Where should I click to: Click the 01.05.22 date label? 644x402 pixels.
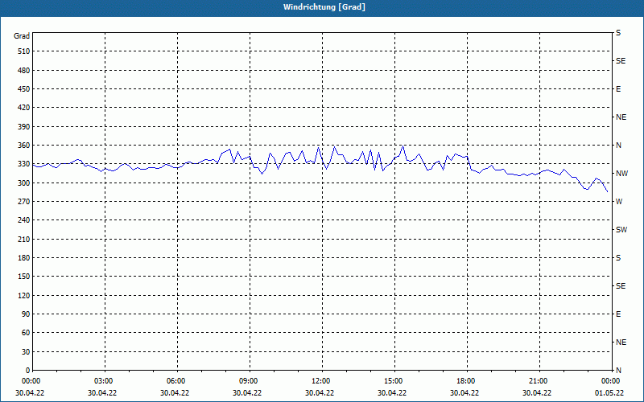click(x=609, y=393)
